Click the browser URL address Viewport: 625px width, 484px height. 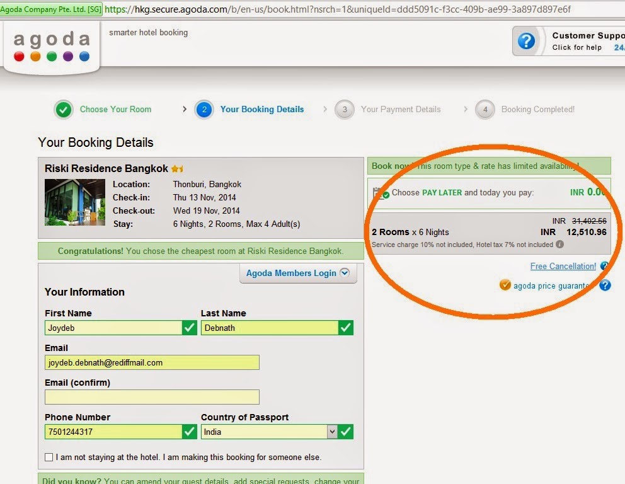click(x=337, y=9)
